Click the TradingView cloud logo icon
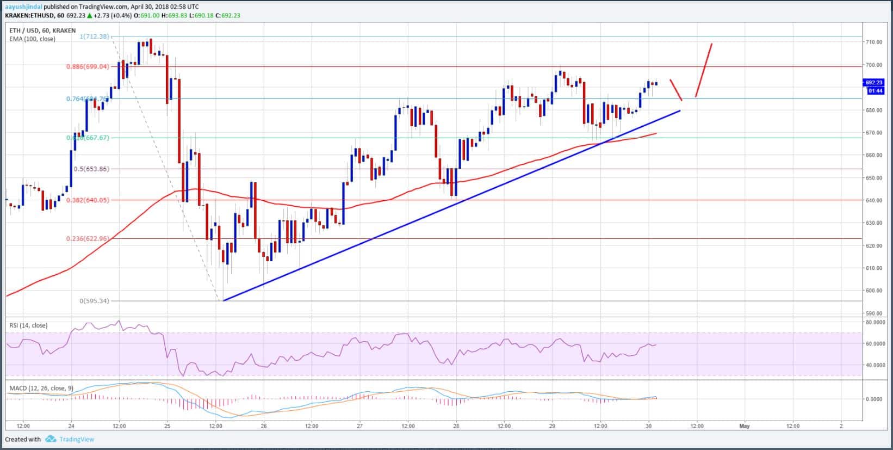 tap(51, 439)
